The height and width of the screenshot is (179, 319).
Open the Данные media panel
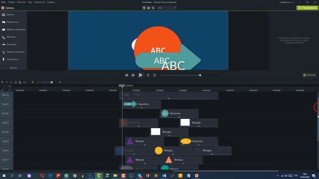pos(13,14)
